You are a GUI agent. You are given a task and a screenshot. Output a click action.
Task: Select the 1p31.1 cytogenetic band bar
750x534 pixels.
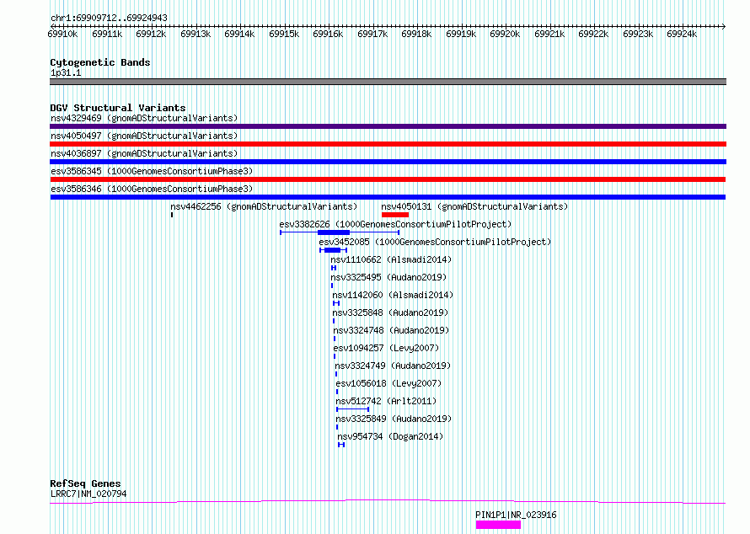[388, 82]
